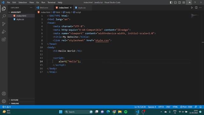204x115 pixels.
Task: Open the Run and Debug view
Action: (4, 32)
